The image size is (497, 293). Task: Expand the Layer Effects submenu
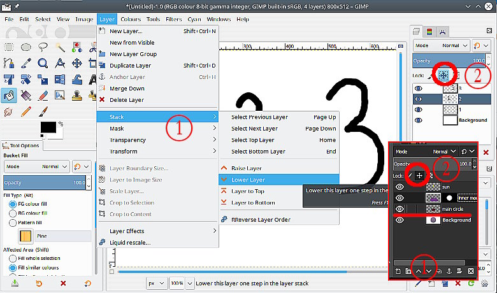click(x=157, y=231)
